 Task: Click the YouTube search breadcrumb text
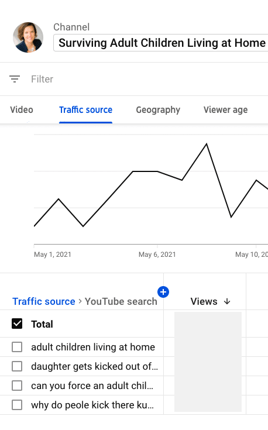coord(121,301)
